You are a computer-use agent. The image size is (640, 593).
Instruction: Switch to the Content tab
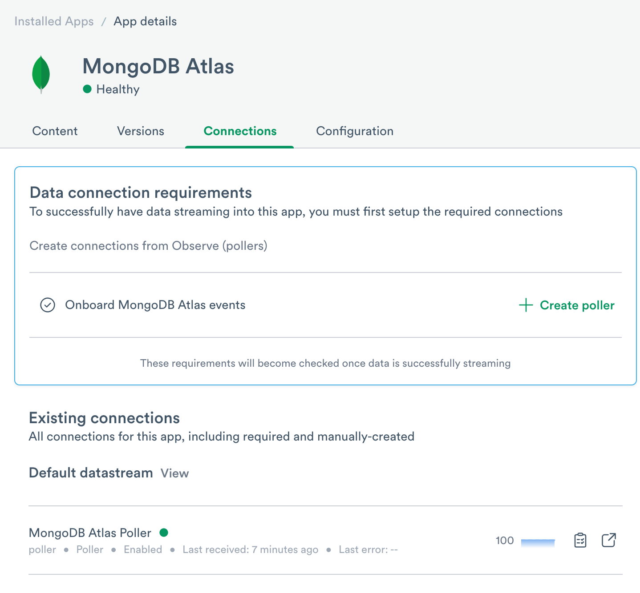[x=55, y=131]
